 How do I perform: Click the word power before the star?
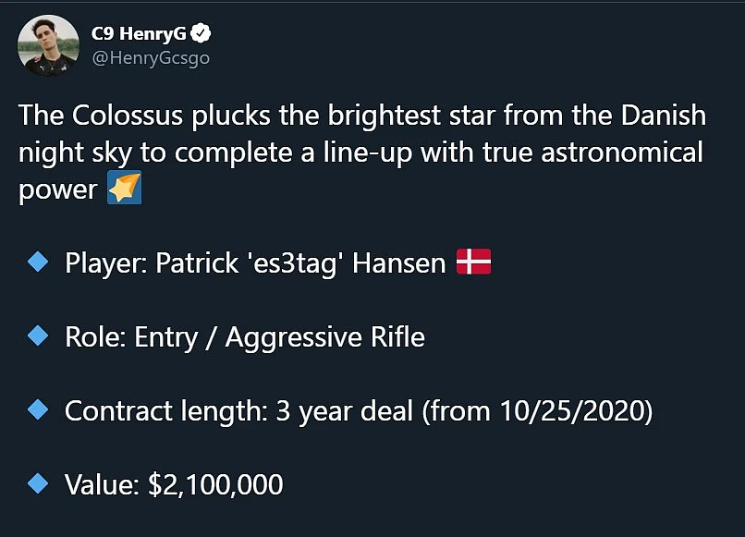click(x=58, y=190)
